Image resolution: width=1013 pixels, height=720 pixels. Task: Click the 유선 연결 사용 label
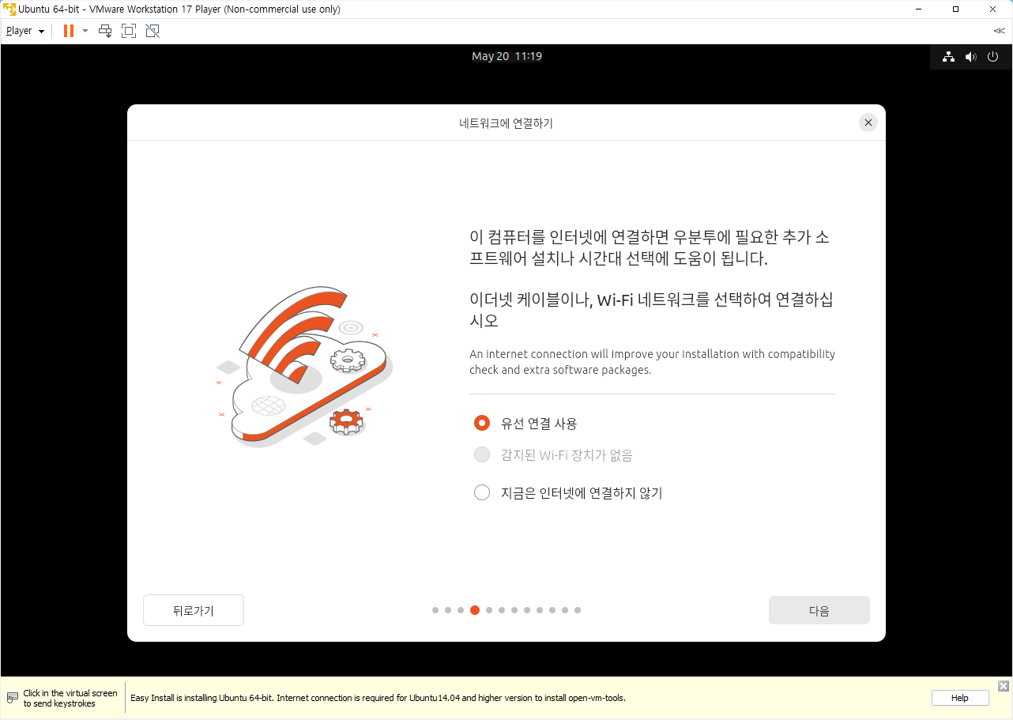click(539, 424)
